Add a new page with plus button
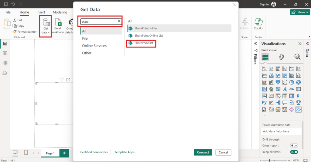The height and width of the screenshot is (162, 311). (x=64, y=153)
